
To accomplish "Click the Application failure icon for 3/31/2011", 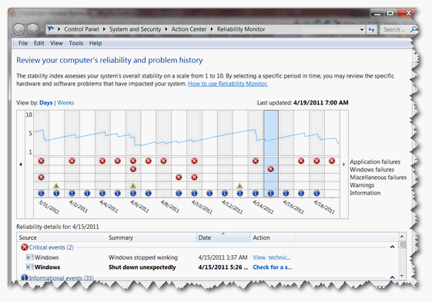I will 42,161.
